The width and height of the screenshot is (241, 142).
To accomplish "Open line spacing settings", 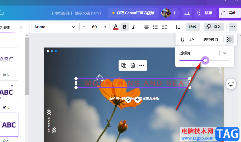I will 164,27.
